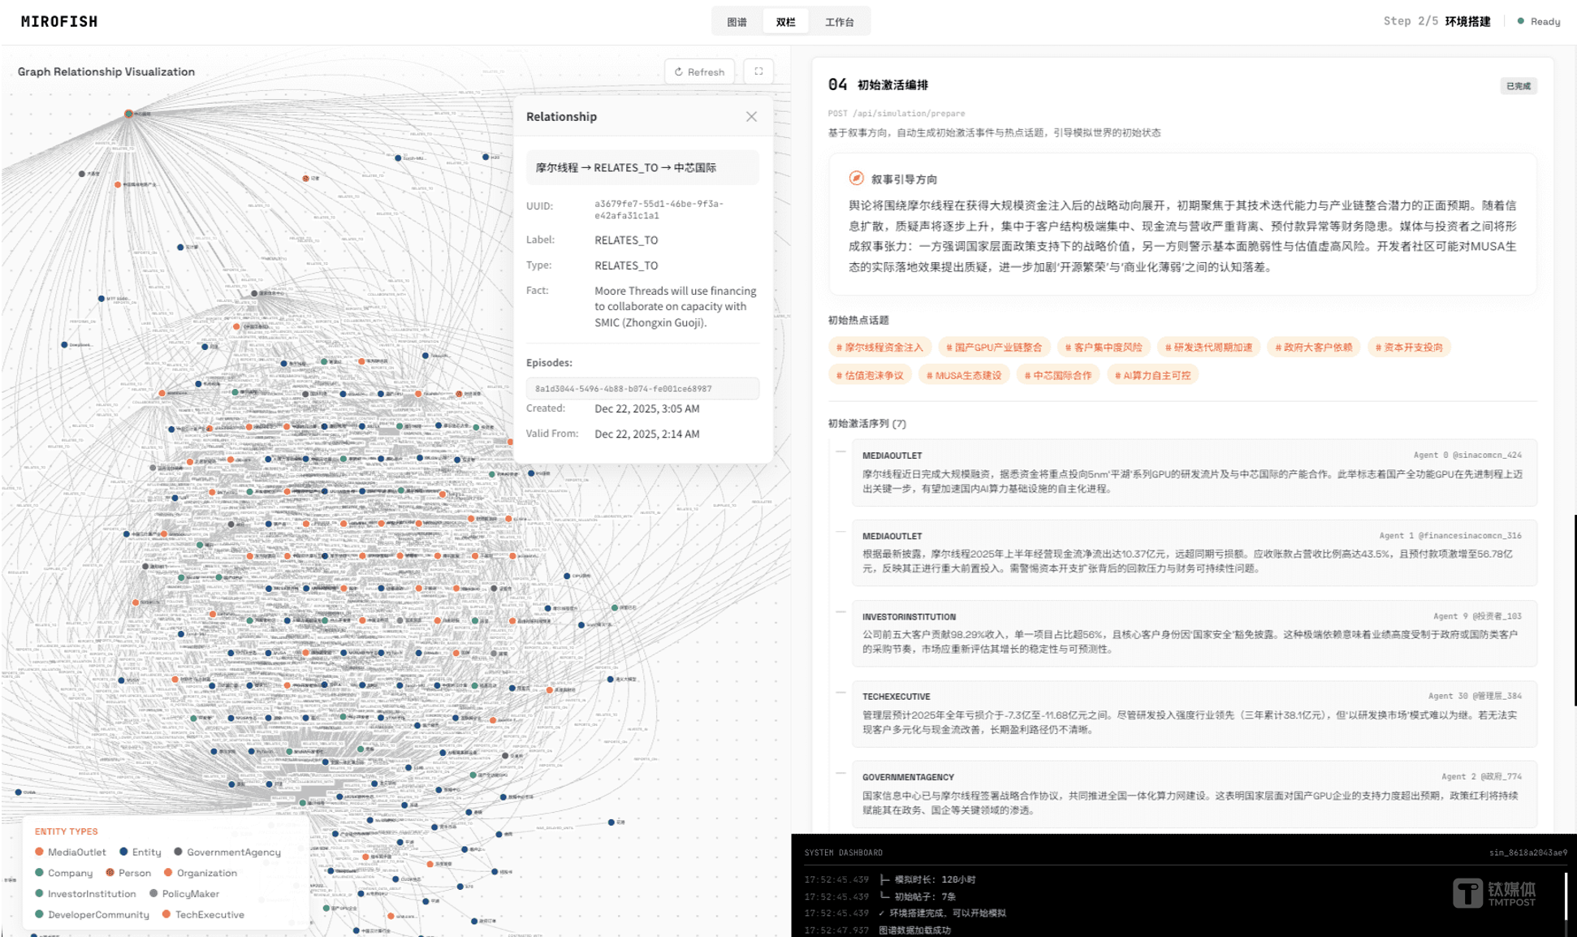Click the MIROFISH logo
Image resolution: width=1577 pixels, height=937 pixels.
(x=59, y=22)
